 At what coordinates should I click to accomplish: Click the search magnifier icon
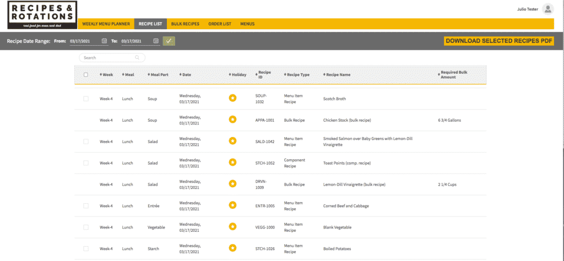point(137,57)
